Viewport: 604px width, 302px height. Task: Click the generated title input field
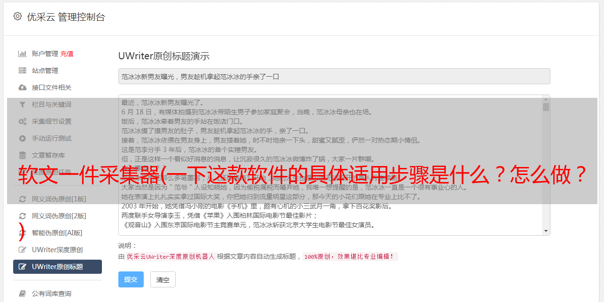[334, 76]
